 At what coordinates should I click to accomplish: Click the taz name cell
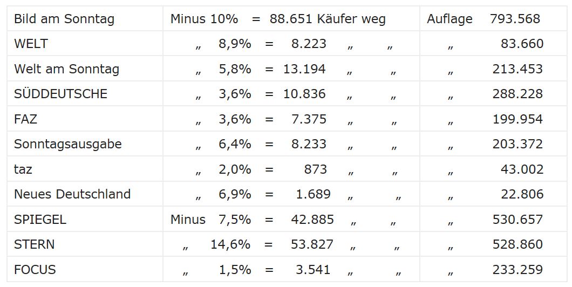pos(85,169)
